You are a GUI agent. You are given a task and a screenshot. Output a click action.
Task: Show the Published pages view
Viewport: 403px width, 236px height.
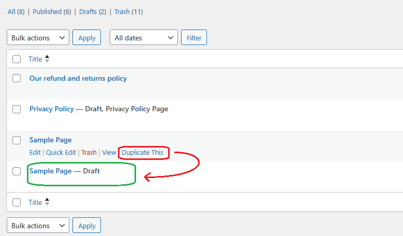47,11
